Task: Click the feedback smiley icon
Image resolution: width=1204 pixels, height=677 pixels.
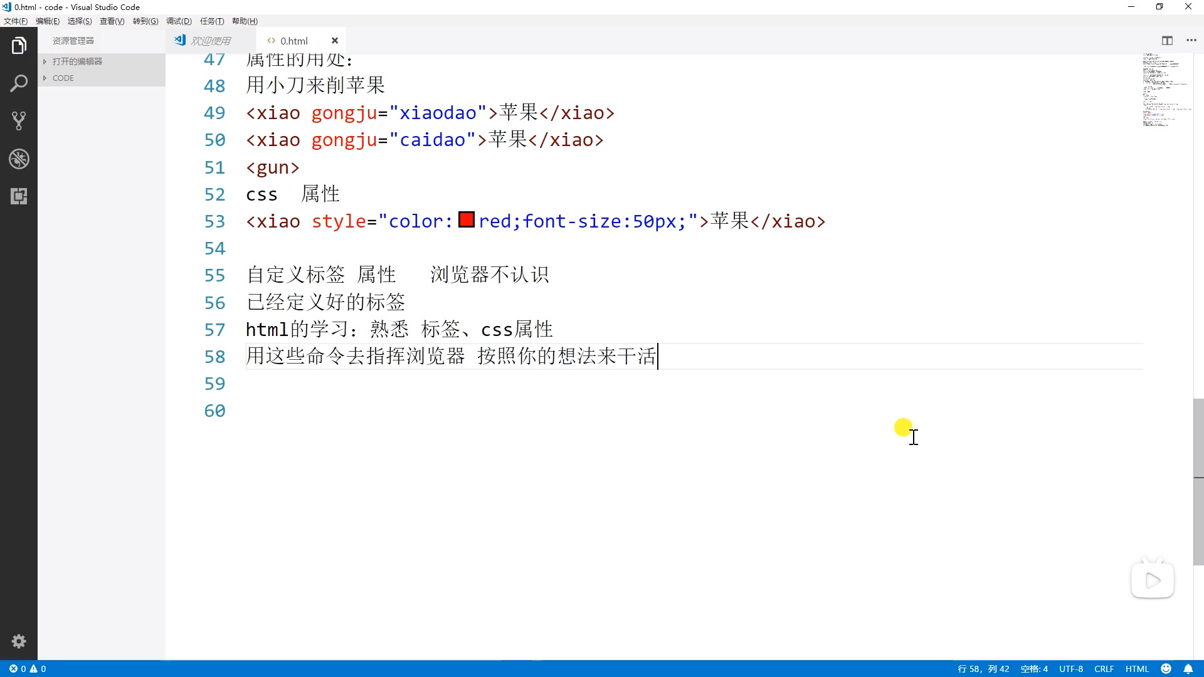Action: [x=1166, y=669]
